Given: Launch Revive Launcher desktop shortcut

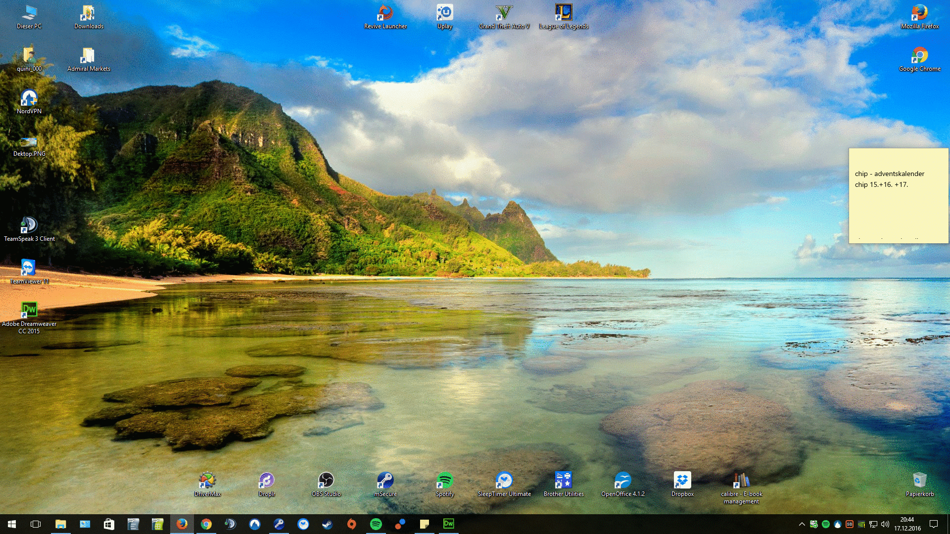Looking at the screenshot, I should (x=385, y=17).
